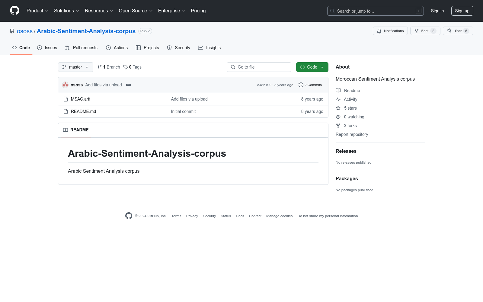
Task: Click the branch icon beside 1 Branch
Action: (100, 67)
